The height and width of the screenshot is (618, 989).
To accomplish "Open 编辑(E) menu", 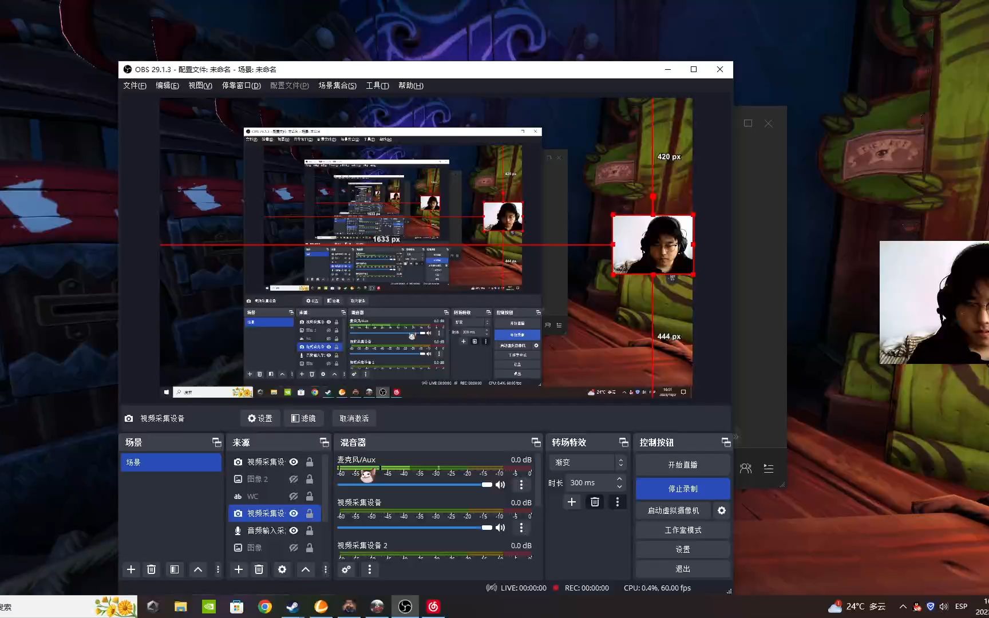I will (167, 85).
